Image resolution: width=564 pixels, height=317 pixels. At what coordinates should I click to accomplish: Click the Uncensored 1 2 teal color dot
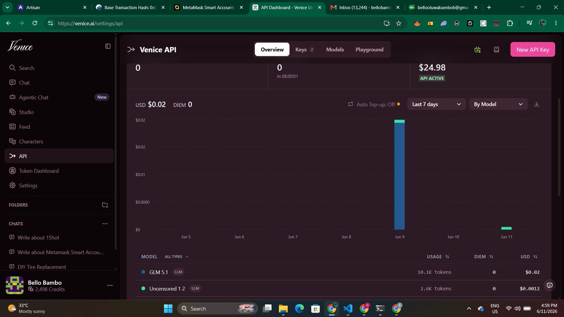[143, 288]
